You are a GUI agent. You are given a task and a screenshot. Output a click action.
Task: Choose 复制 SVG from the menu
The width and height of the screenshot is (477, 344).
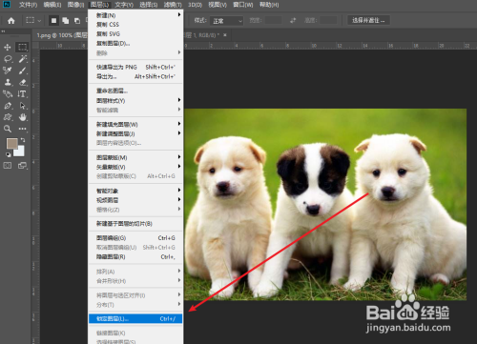point(135,33)
